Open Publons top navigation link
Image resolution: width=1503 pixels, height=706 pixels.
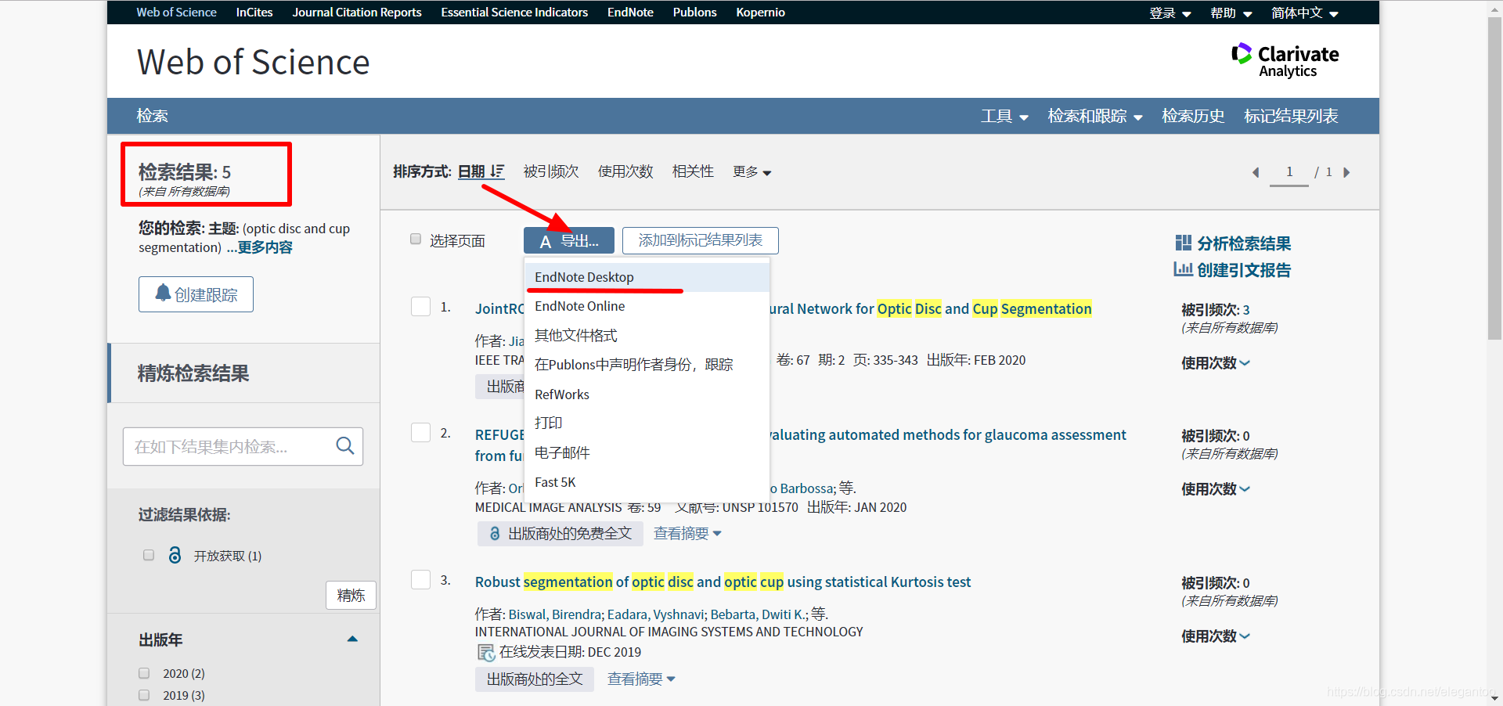coord(694,13)
